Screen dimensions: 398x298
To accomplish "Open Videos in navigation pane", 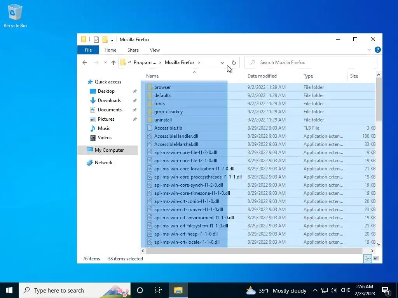I will 105,138.
